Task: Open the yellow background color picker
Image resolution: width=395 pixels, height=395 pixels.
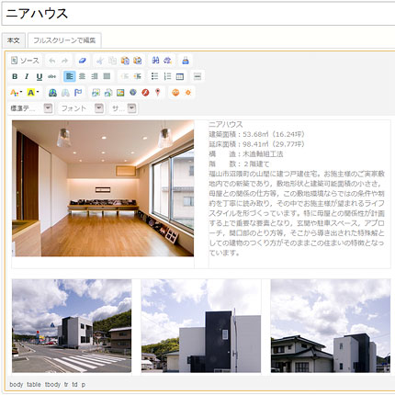Action: tap(32, 93)
